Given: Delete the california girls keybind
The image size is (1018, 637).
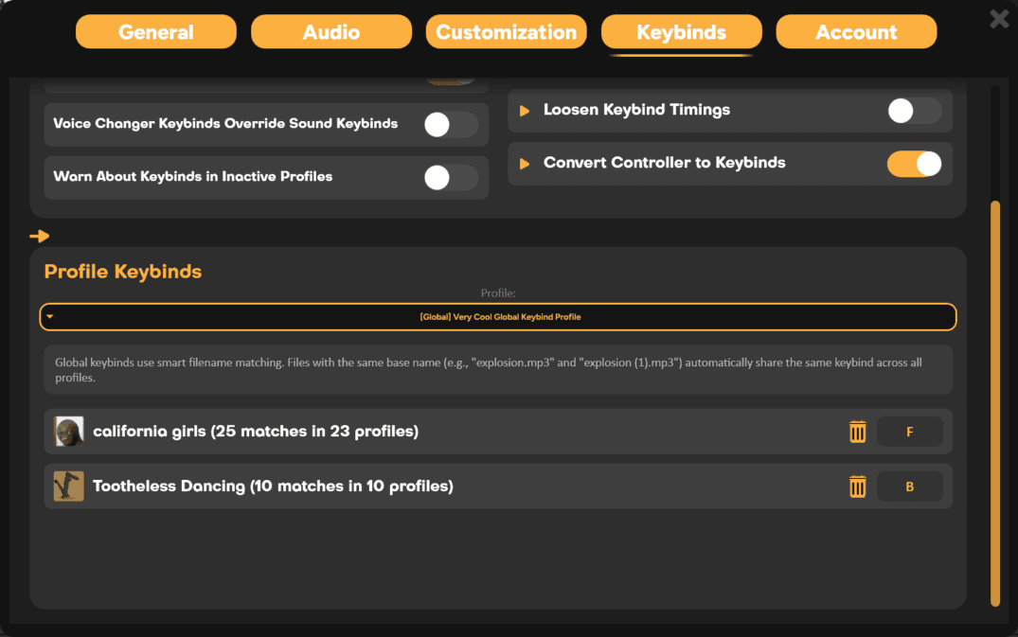Looking at the screenshot, I should click(x=858, y=431).
